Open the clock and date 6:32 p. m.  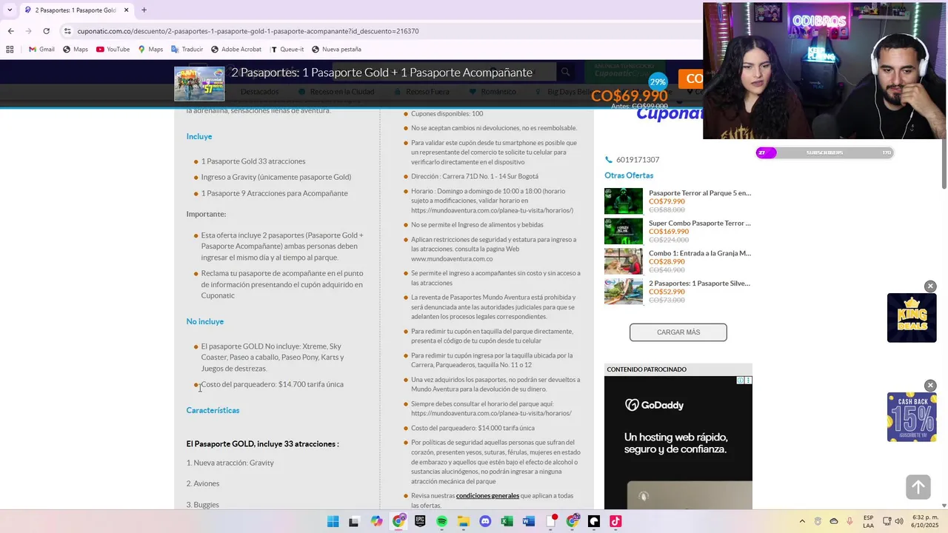[x=925, y=521]
